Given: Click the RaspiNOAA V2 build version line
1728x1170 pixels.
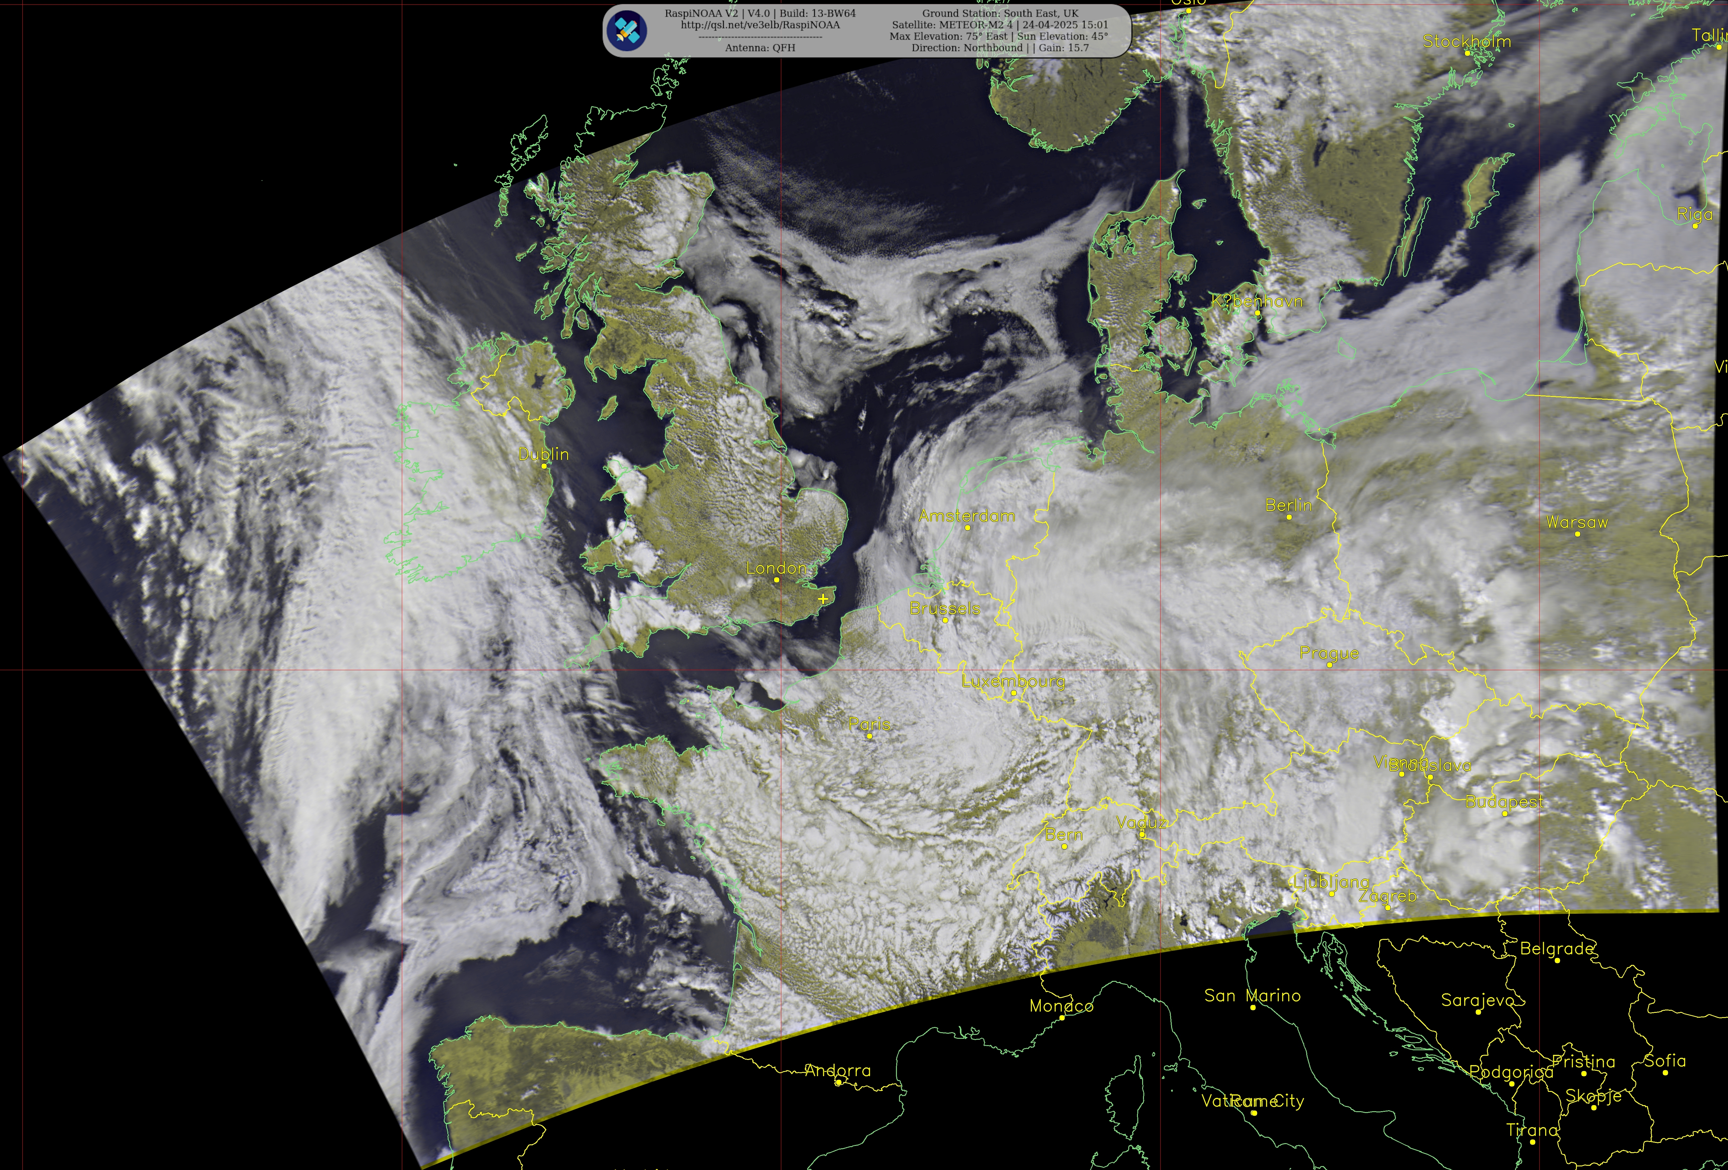Looking at the screenshot, I should click(760, 13).
